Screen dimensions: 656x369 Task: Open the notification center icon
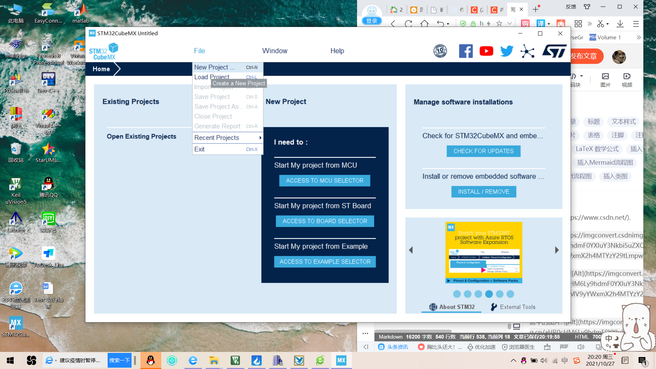pos(642,360)
